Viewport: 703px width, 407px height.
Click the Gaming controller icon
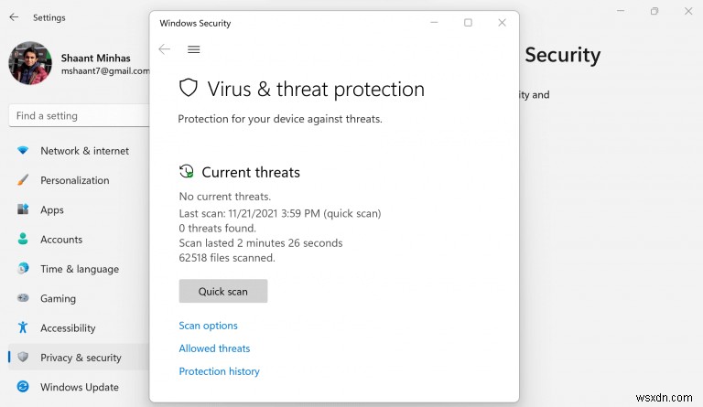tap(23, 298)
